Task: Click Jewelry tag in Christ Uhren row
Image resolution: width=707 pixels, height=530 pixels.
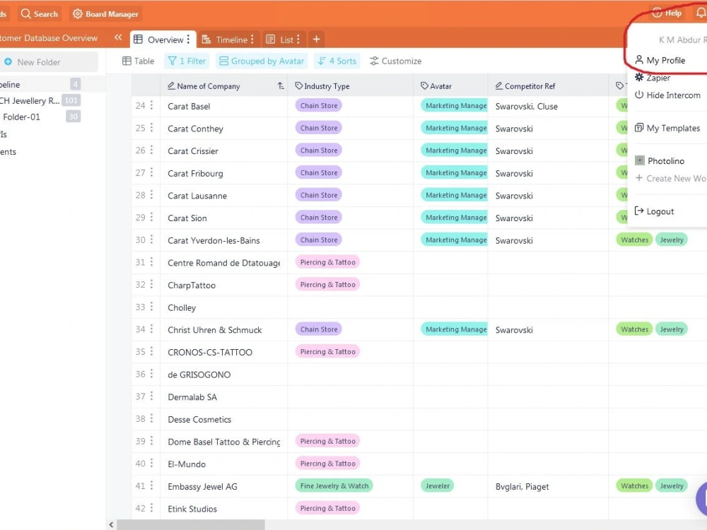Action: point(672,329)
